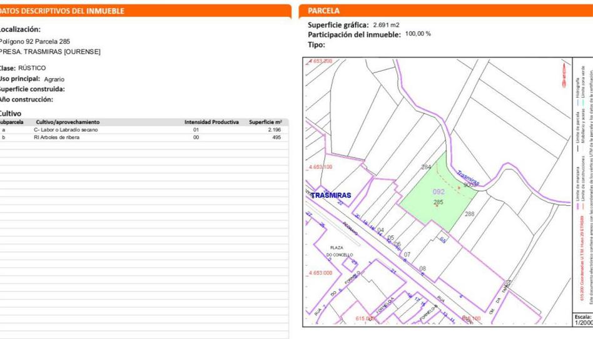Click the Participación value 100,00 %
Image resolution: width=593 pixels, height=339 pixels.
pos(418,34)
